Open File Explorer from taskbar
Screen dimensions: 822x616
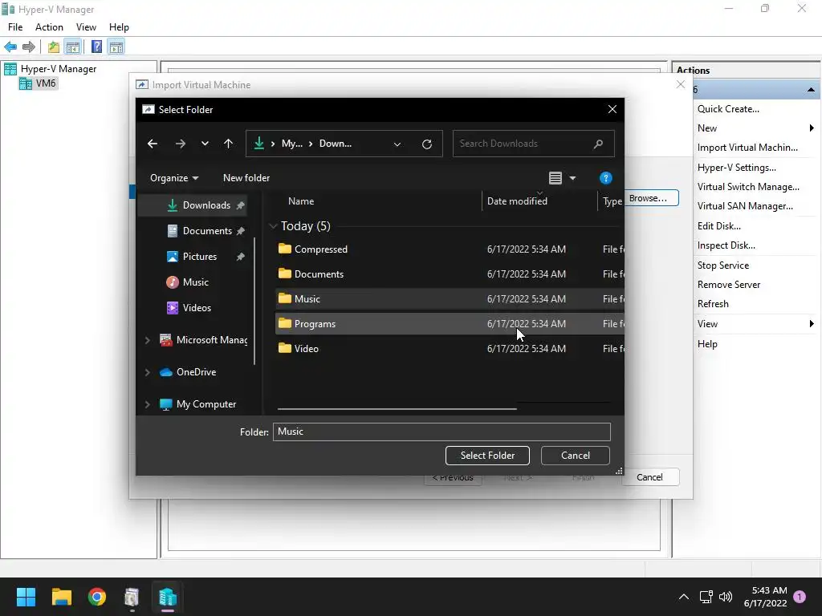61,597
